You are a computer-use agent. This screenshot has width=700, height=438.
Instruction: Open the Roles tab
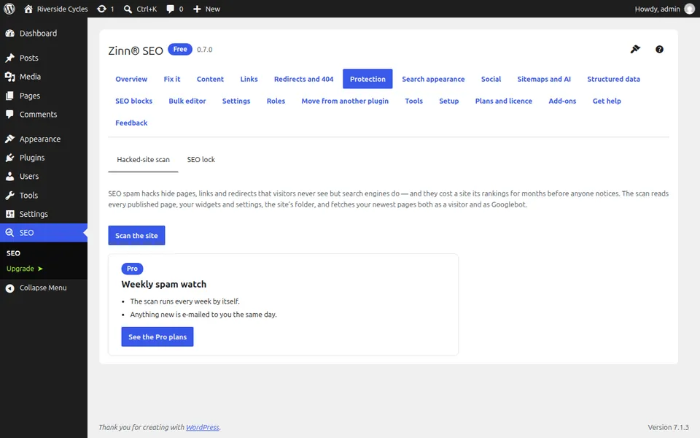pos(276,101)
